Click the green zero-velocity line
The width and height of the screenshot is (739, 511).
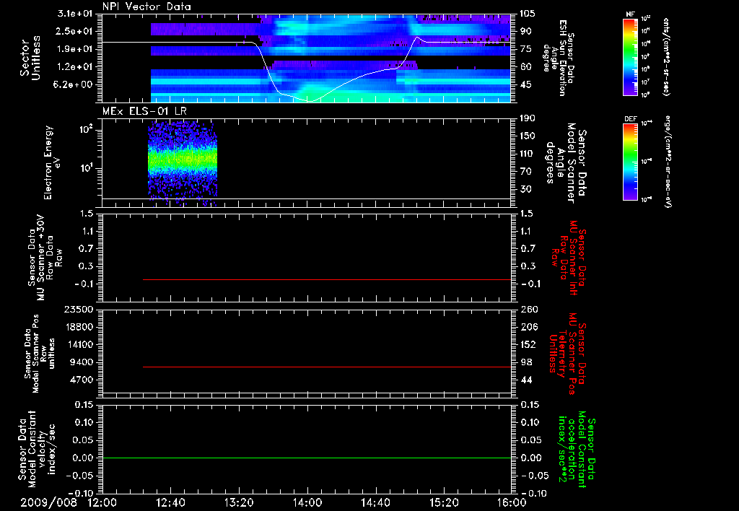click(306, 458)
